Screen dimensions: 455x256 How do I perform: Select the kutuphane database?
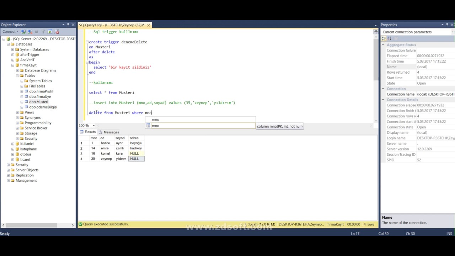coord(28,149)
